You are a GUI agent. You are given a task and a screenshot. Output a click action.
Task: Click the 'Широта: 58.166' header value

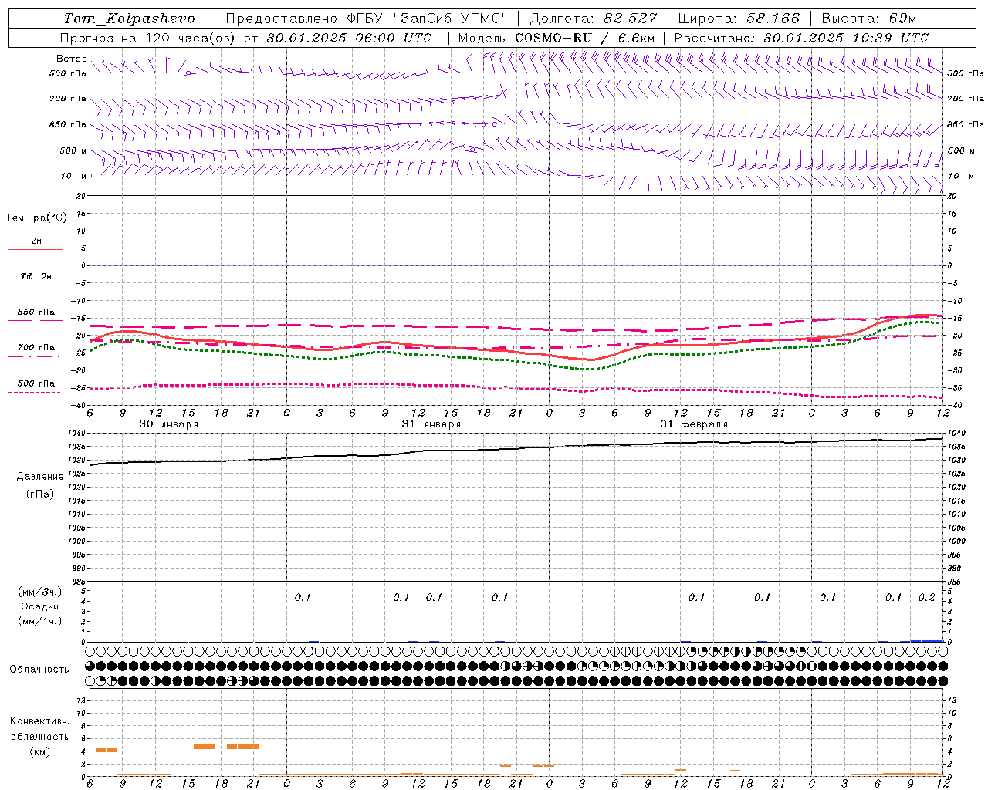click(739, 19)
